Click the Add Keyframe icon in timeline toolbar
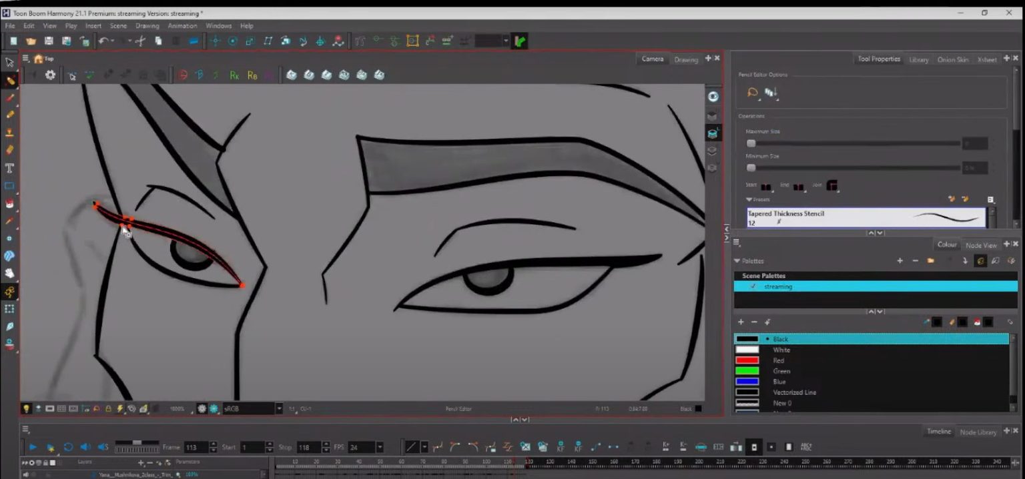 (x=561, y=446)
